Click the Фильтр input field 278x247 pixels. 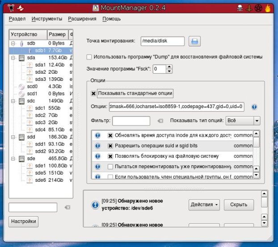click(131, 121)
